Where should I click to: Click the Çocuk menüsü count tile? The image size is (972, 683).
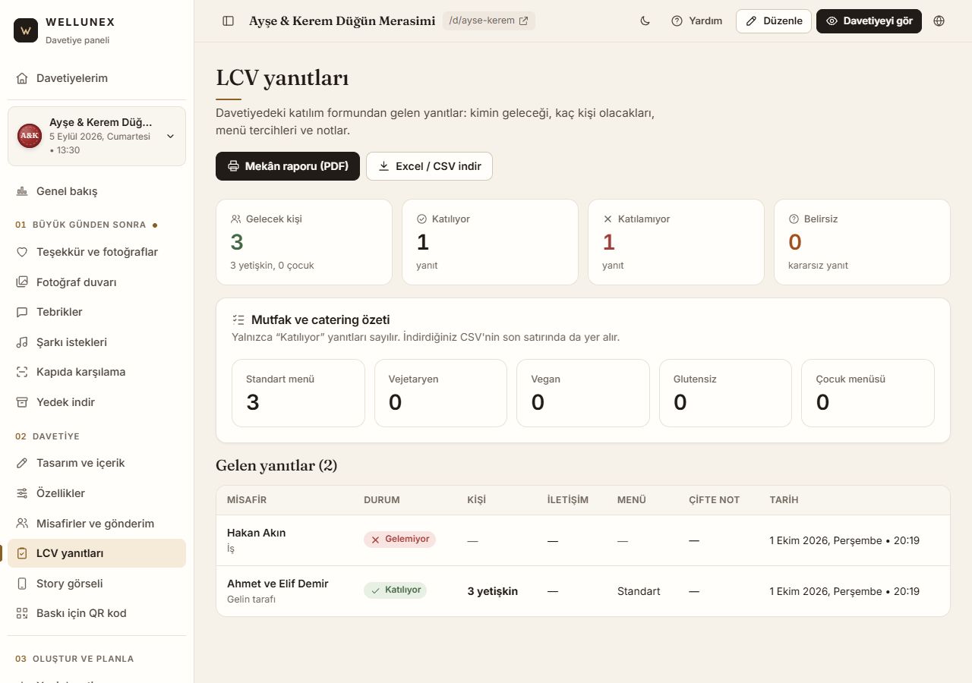[868, 393]
